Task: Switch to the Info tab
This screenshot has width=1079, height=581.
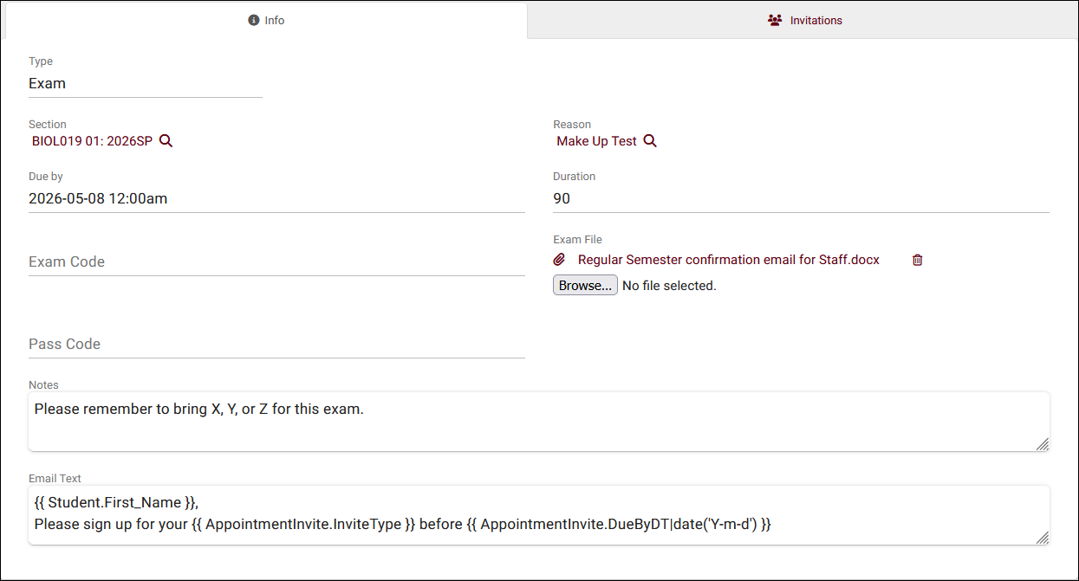Action: 266,20
